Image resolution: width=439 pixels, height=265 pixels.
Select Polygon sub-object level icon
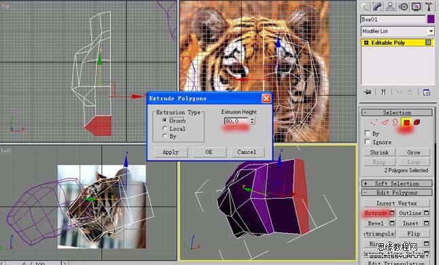(406, 122)
